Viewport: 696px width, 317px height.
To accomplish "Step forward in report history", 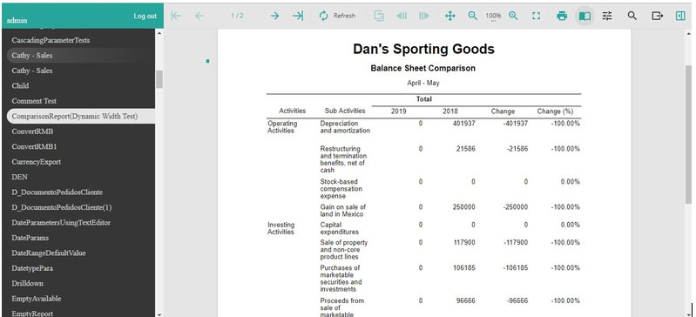I will coord(424,16).
